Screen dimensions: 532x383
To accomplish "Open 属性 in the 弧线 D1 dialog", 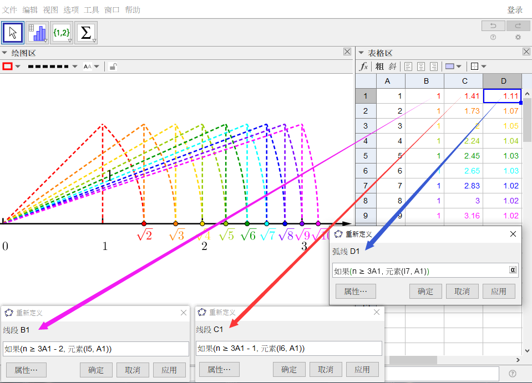I will [x=356, y=291].
